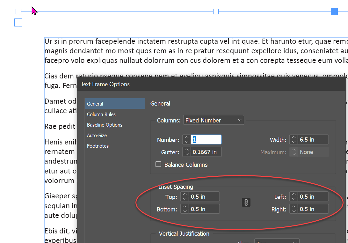Link all four inset spacing values together
The height and width of the screenshot is (243, 348).
tap(246, 202)
